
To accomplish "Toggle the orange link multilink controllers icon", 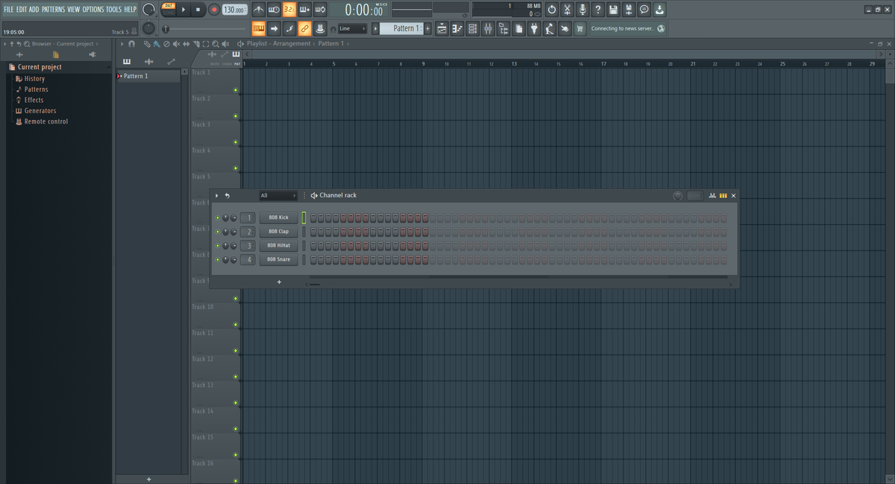I will [x=305, y=28].
